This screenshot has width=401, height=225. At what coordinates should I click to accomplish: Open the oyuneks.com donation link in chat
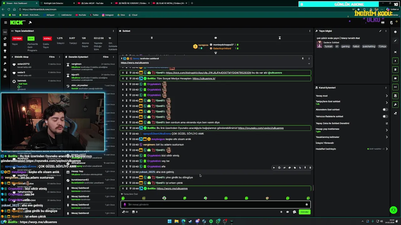(261, 128)
